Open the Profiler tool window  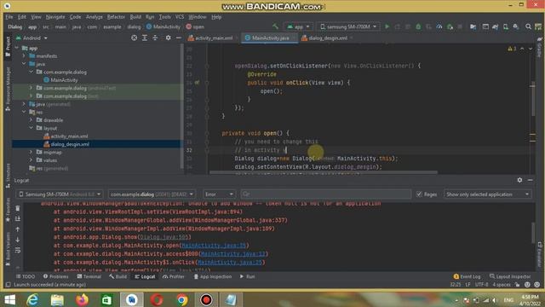click(x=174, y=276)
